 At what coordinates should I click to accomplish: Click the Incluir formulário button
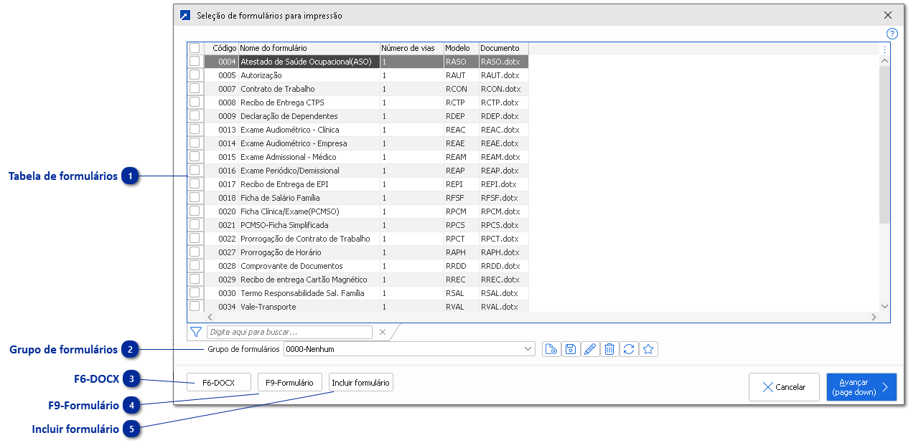360,382
